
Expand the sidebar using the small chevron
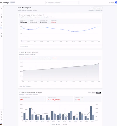(3, 7)
